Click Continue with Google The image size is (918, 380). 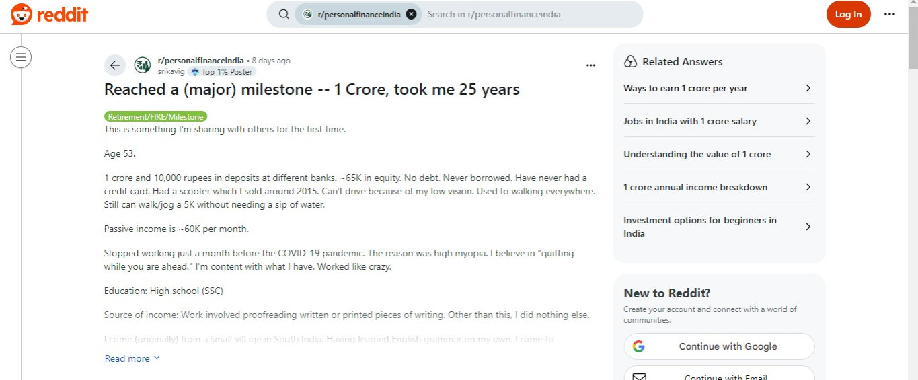719,346
